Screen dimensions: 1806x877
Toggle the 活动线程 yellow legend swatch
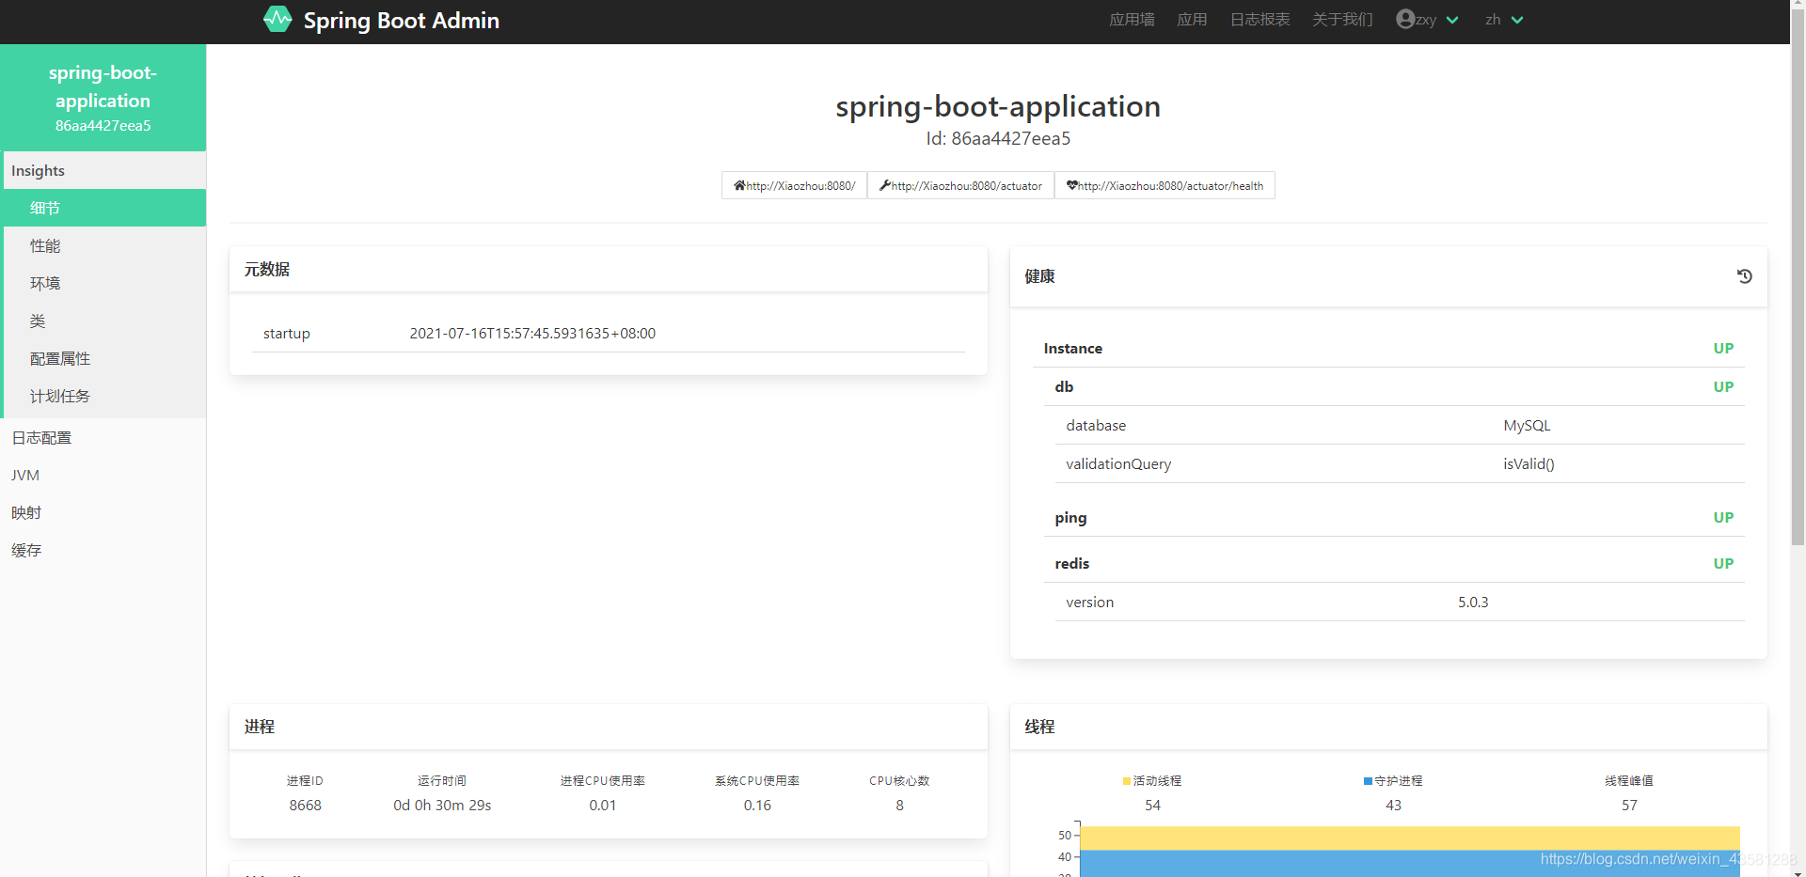coord(1127,781)
